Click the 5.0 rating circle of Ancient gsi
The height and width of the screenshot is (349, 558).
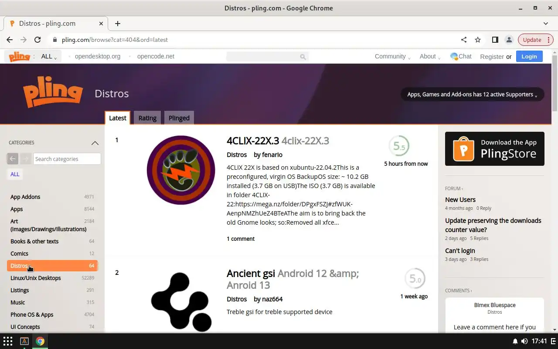tap(415, 279)
